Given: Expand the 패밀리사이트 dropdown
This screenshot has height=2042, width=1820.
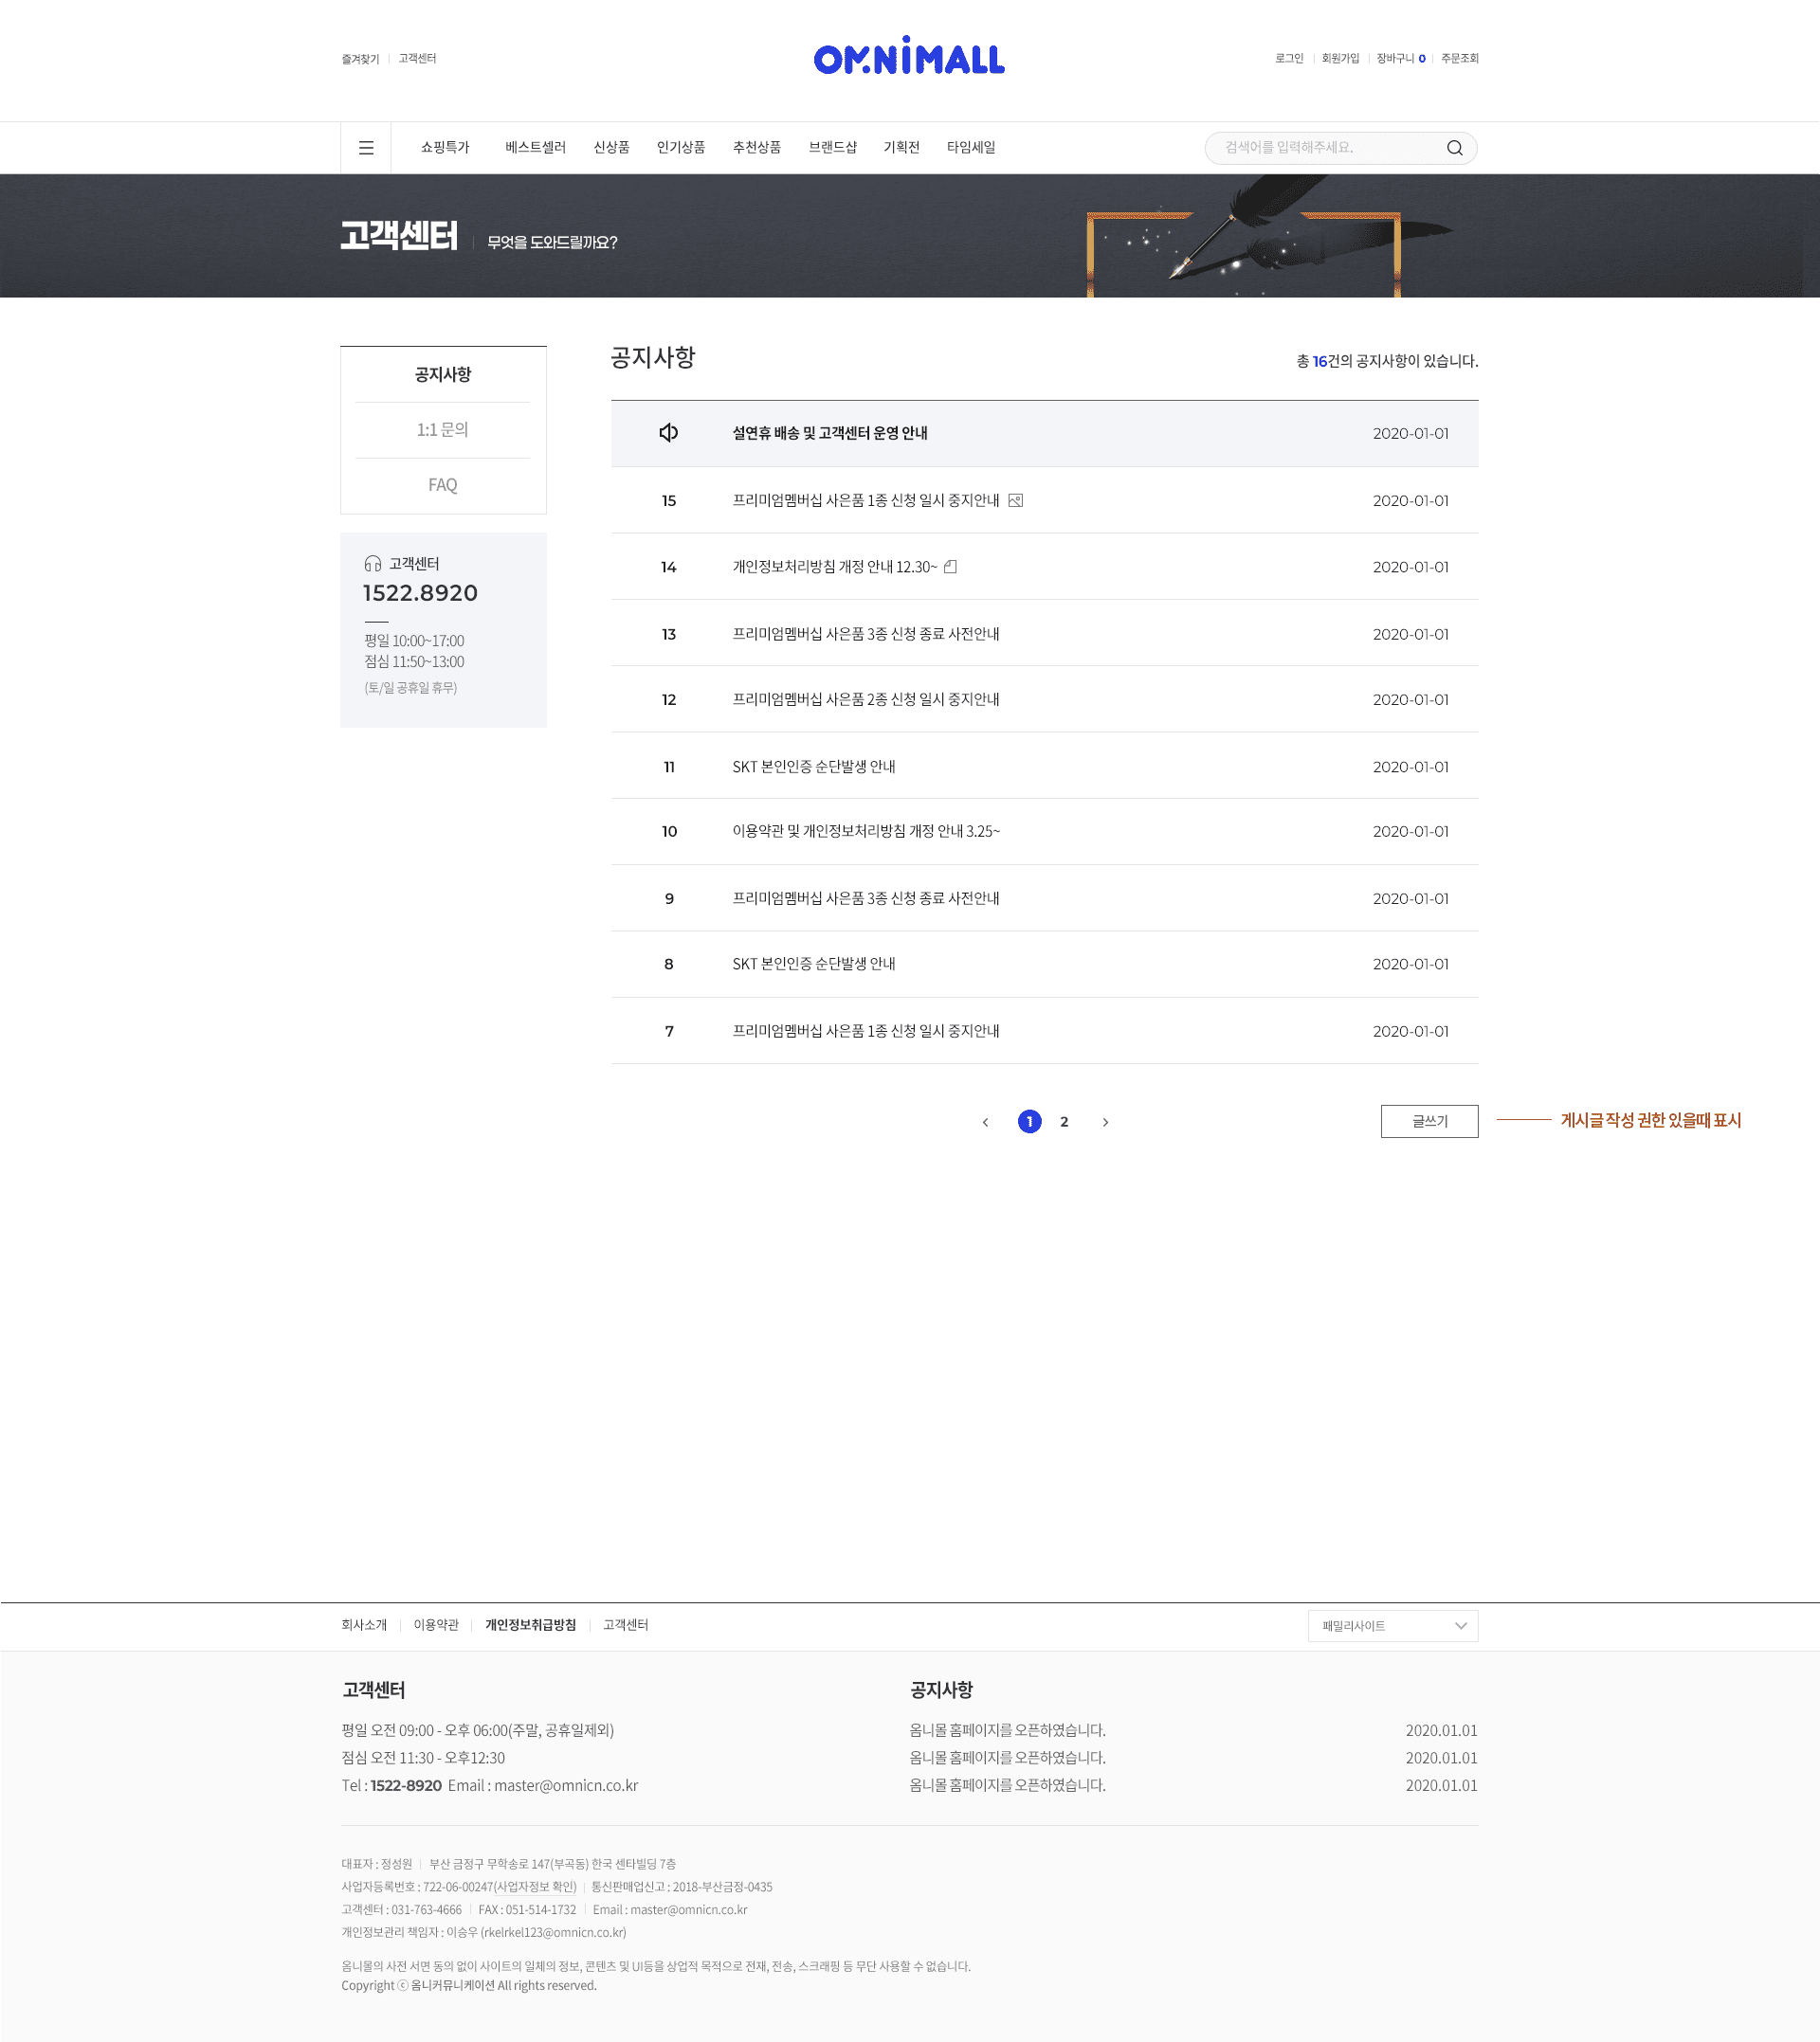Looking at the screenshot, I should 1392,1625.
